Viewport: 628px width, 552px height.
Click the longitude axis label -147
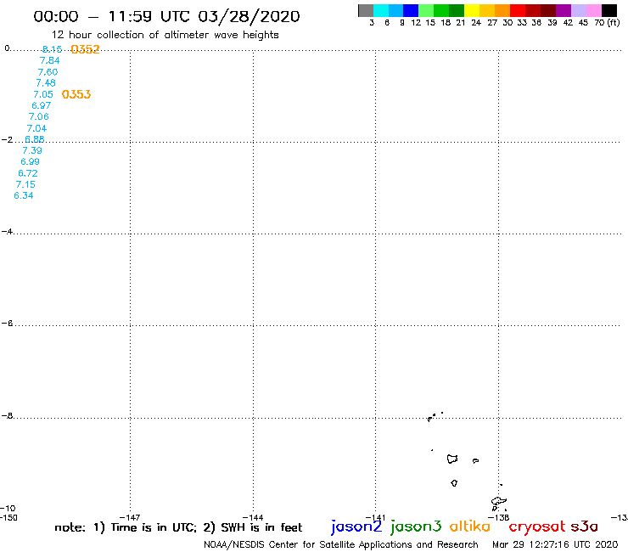coord(130,517)
